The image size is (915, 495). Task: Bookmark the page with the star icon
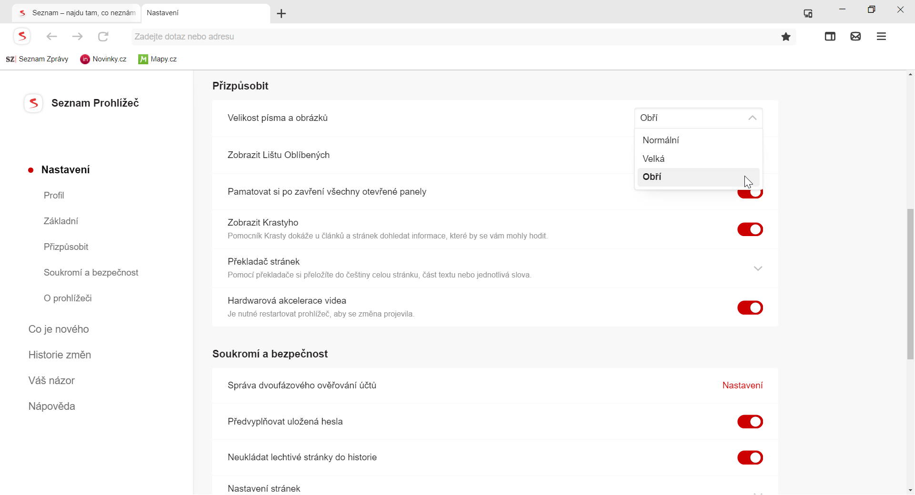pyautogui.click(x=786, y=37)
